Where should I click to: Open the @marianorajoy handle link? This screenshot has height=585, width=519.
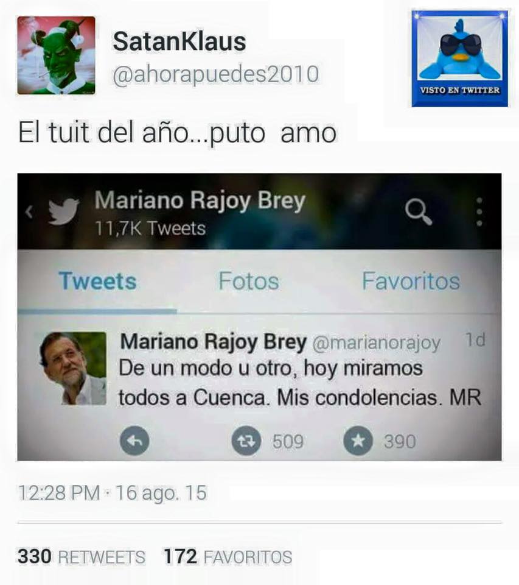376,343
